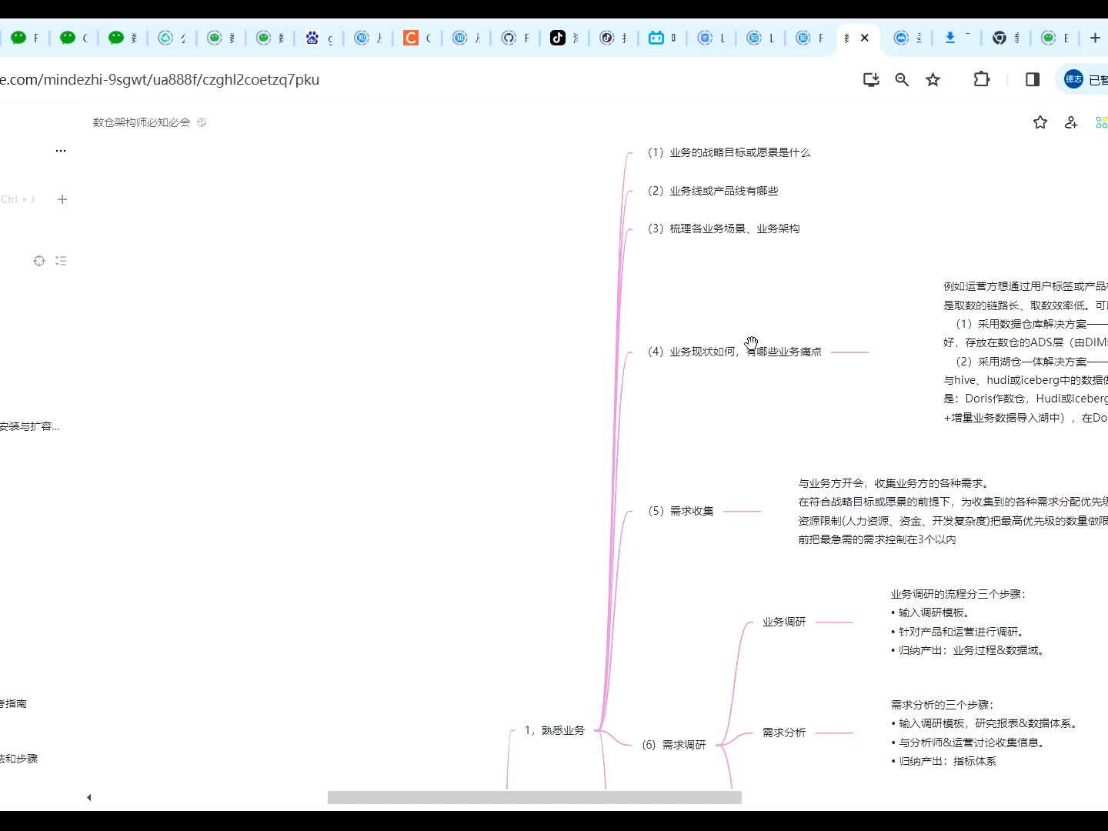This screenshot has width=1108, height=831.
Task: Select the 业务调研 child node
Action: [x=784, y=622]
